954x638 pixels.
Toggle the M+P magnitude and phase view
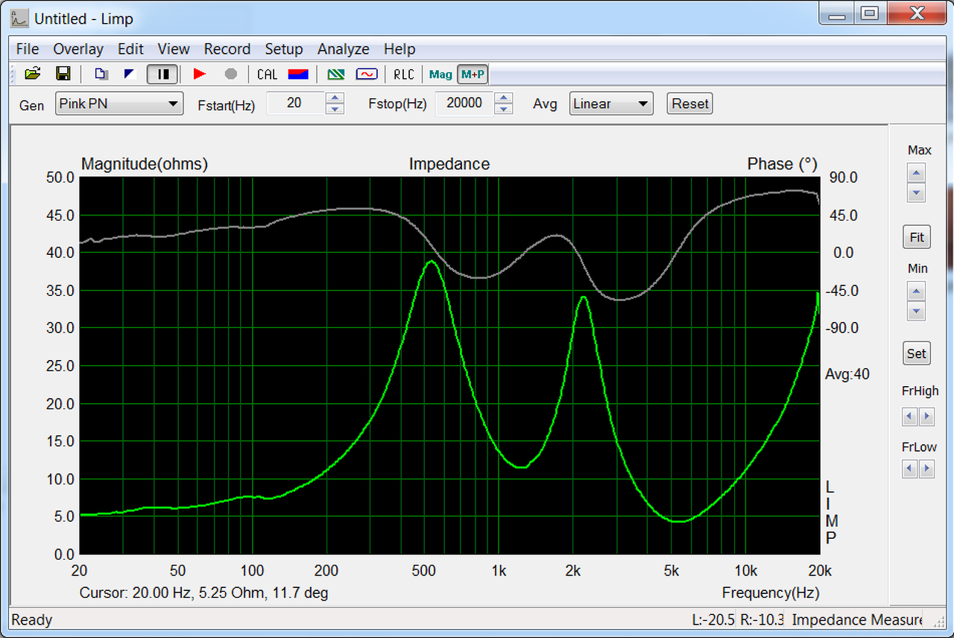pyautogui.click(x=473, y=74)
